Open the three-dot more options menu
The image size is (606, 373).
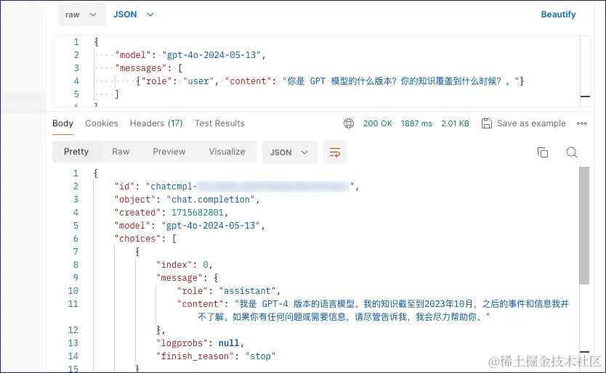(581, 123)
